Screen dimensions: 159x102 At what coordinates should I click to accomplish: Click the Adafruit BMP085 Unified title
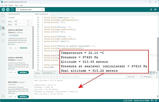15,59
